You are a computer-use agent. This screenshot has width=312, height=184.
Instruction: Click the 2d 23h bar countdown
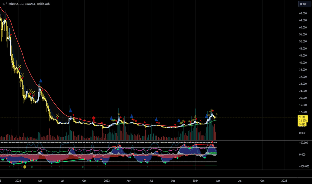[x=303, y=120]
